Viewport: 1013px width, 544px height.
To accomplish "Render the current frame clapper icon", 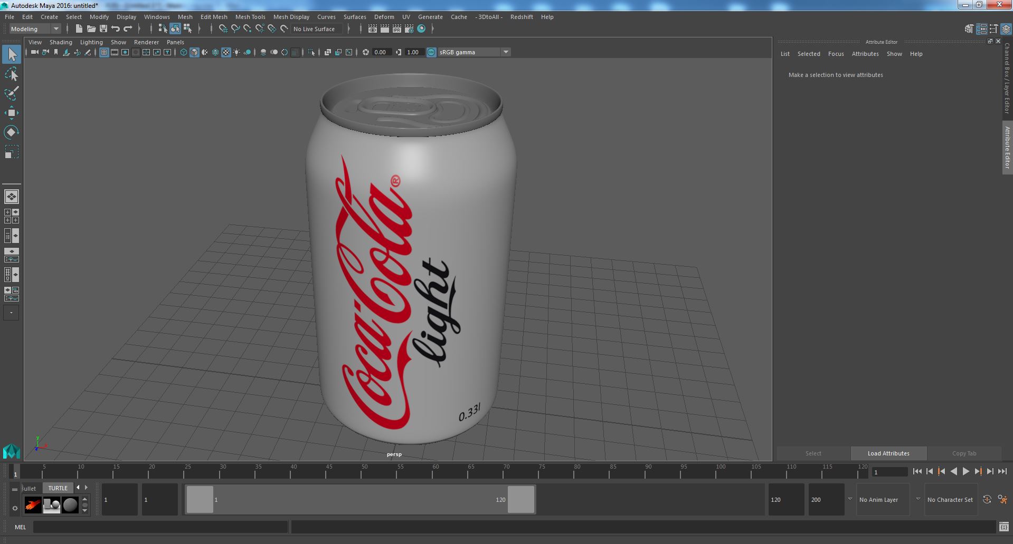I will [x=384, y=29].
